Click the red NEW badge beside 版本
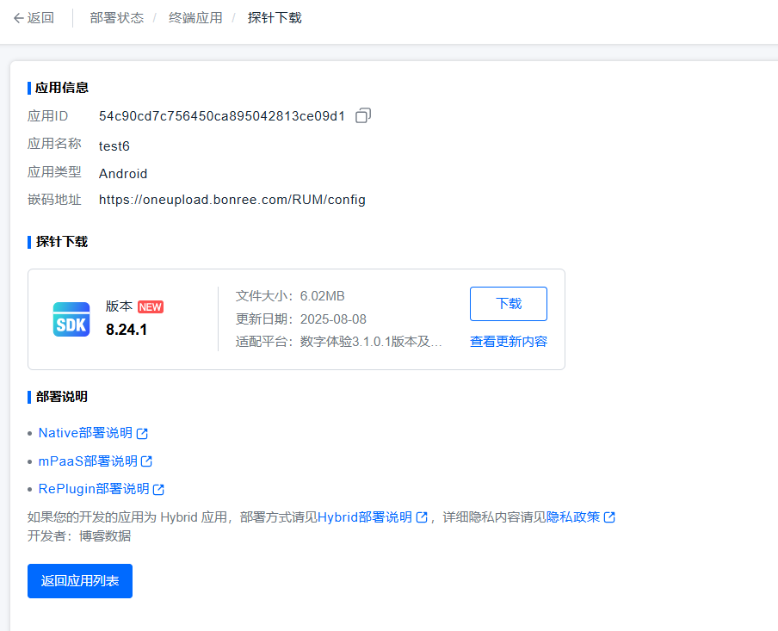 [151, 307]
